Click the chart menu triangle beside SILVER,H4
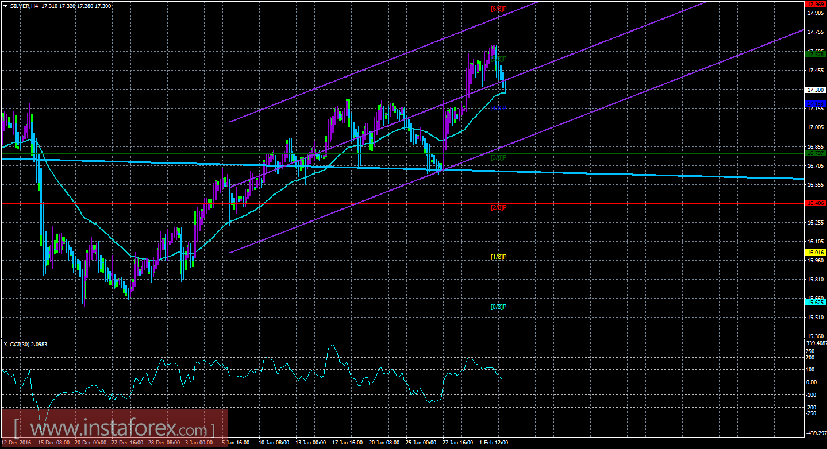The height and width of the screenshot is (449, 827). coord(5,6)
